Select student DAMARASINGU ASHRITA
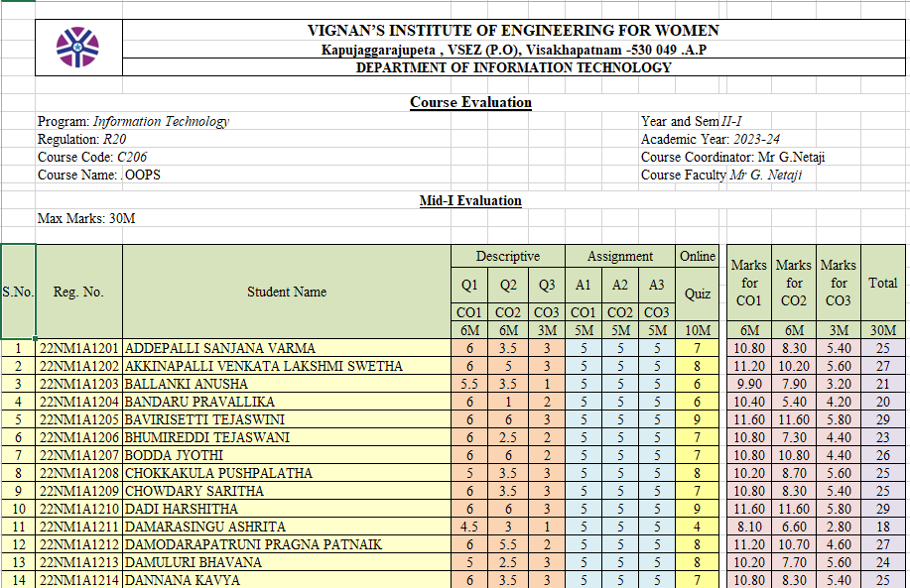Screen dimensions: 910x588 [x=287, y=527]
